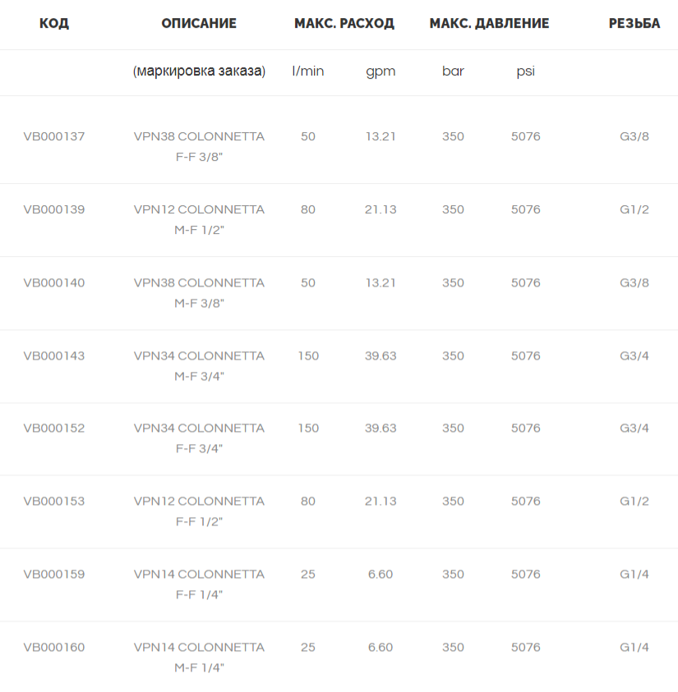
Task: Select product code VB000139
Action: pyautogui.click(x=54, y=209)
